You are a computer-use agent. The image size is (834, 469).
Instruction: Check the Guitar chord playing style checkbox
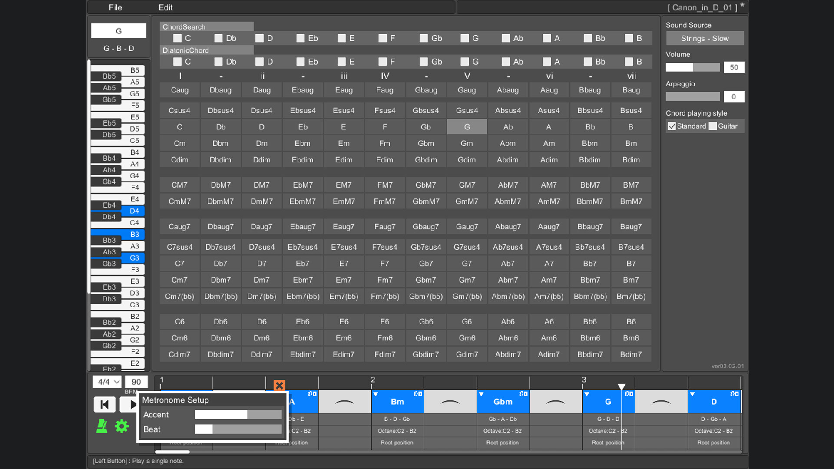click(712, 126)
